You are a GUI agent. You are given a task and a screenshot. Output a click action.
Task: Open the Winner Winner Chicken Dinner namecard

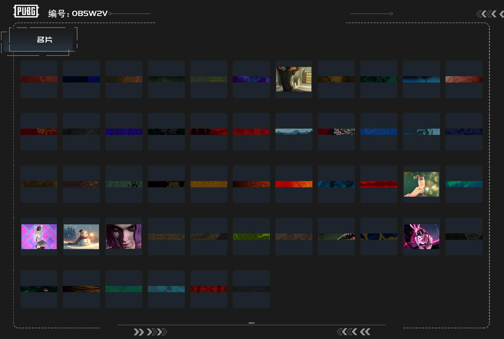tap(294, 79)
